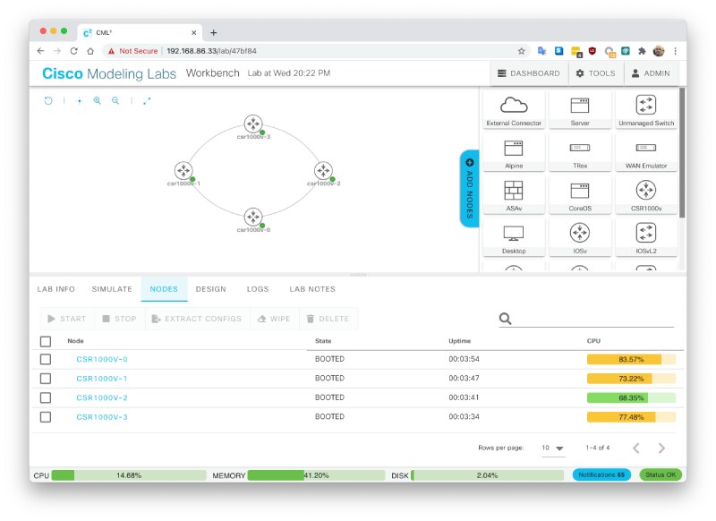Click the External Connector node icon

pyautogui.click(x=514, y=105)
